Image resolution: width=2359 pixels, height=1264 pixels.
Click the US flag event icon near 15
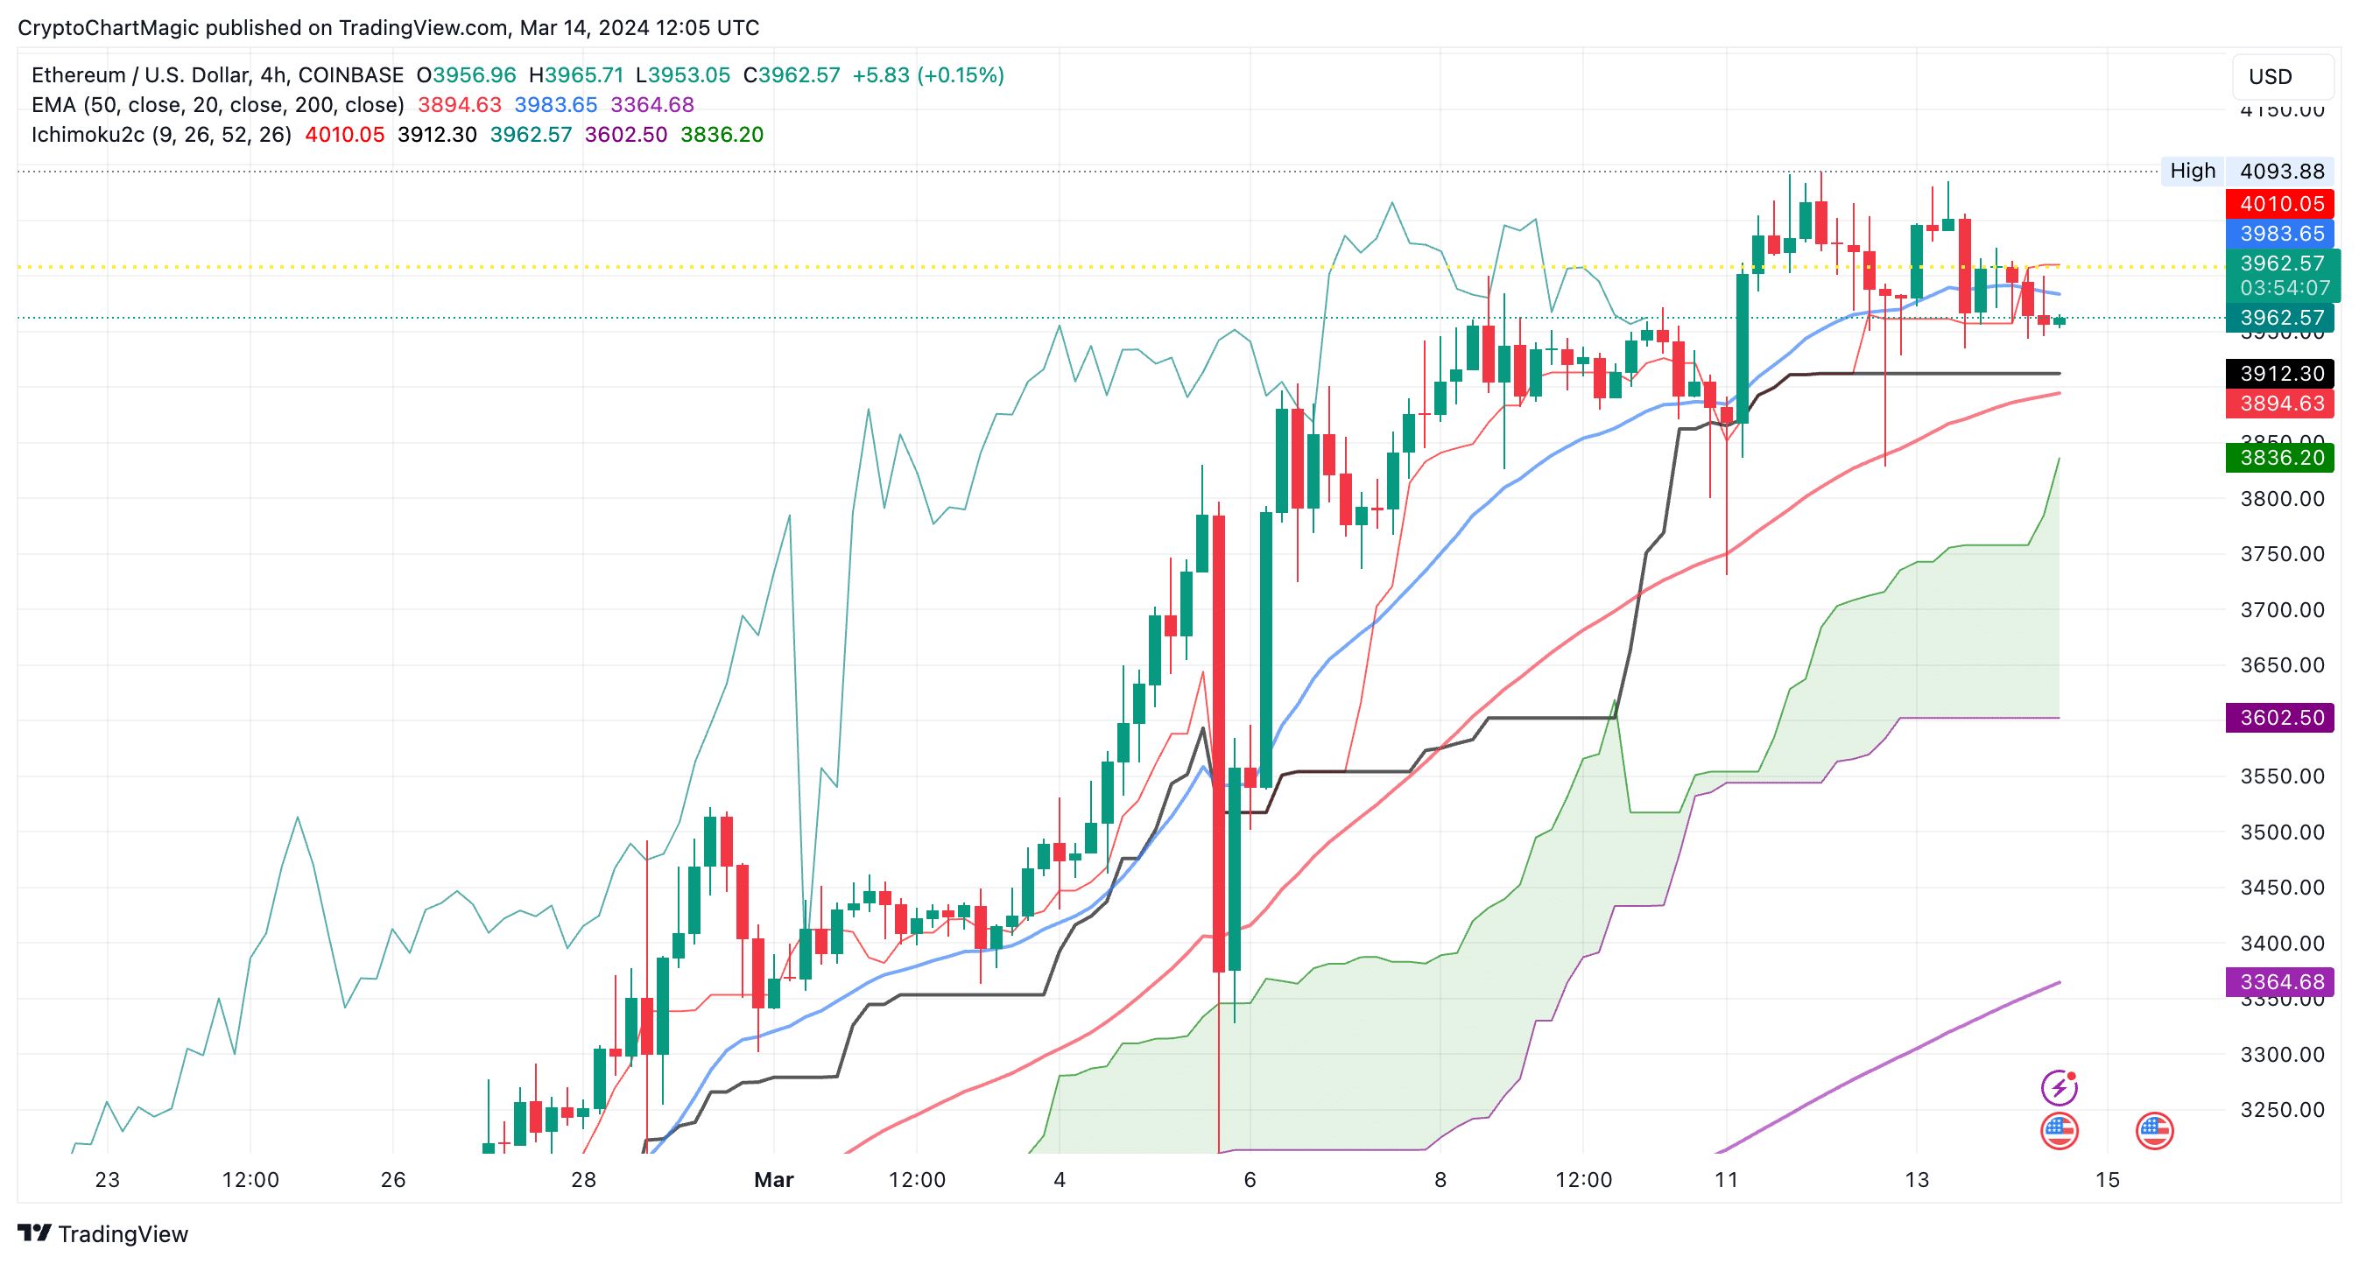2154,1130
